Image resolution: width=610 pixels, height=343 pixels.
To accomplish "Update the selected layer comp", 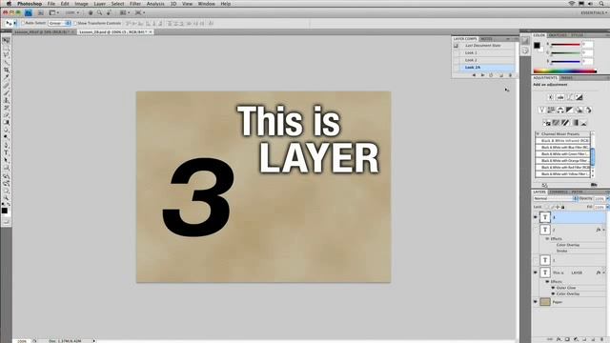I will pyautogui.click(x=491, y=75).
